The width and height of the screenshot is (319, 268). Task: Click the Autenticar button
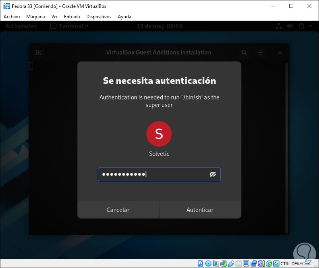(200, 210)
